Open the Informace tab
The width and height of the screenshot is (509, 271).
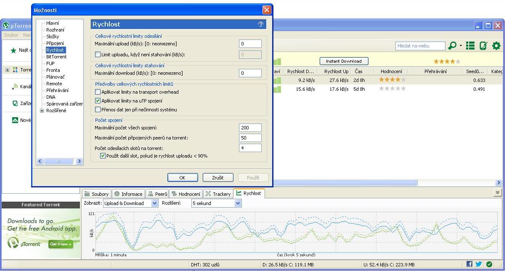pos(128,194)
